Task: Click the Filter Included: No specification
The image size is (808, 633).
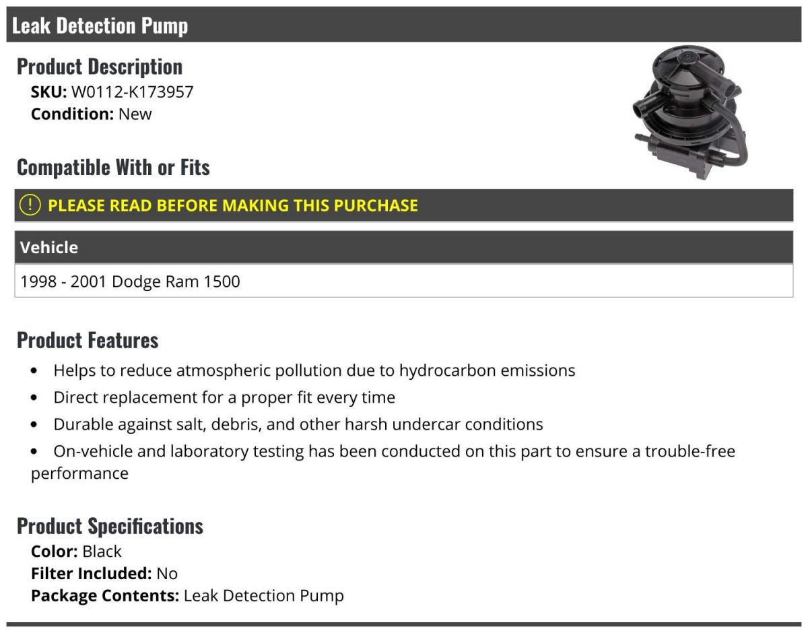Action: [x=104, y=574]
